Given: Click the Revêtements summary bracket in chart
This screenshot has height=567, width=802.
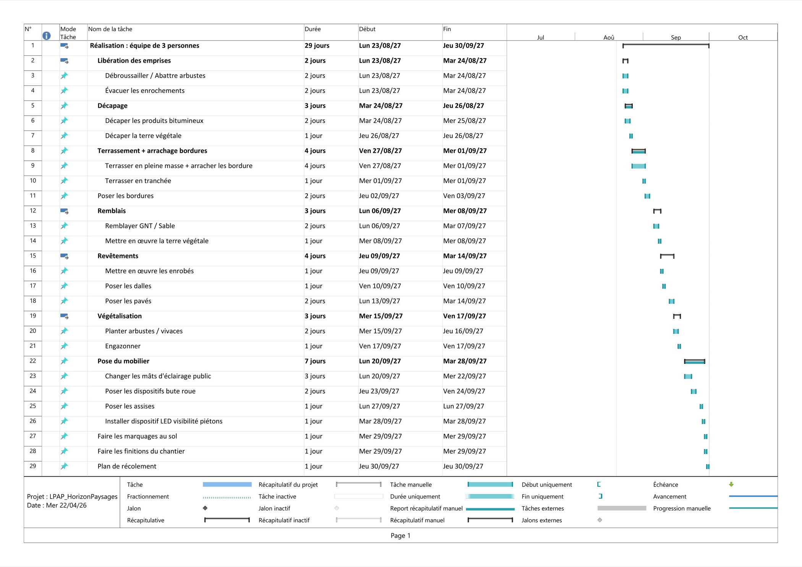Looking at the screenshot, I should [x=667, y=256].
